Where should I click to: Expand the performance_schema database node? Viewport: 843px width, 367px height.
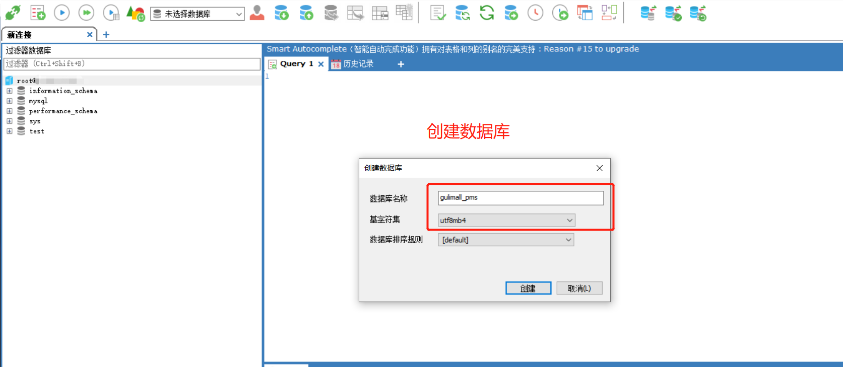click(10, 111)
